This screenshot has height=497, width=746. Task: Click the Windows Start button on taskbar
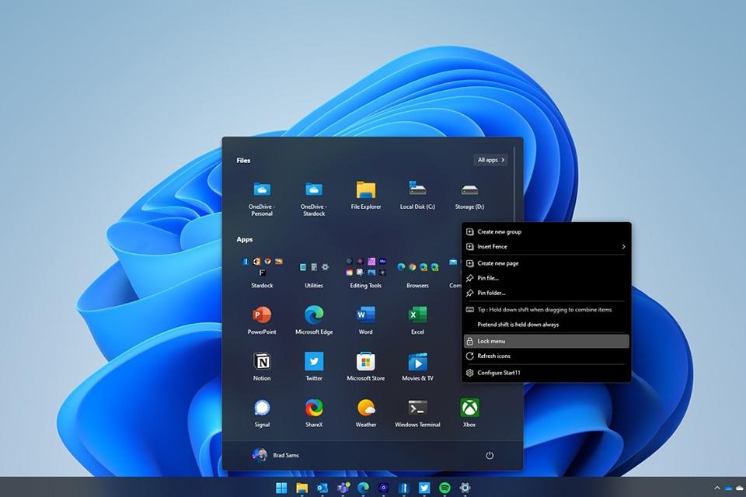point(281,488)
